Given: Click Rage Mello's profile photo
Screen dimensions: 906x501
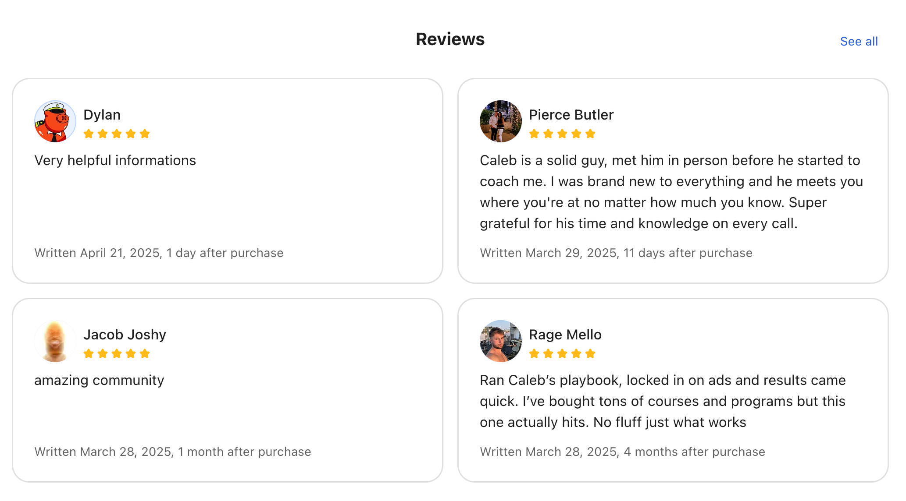Looking at the screenshot, I should pyautogui.click(x=499, y=341).
